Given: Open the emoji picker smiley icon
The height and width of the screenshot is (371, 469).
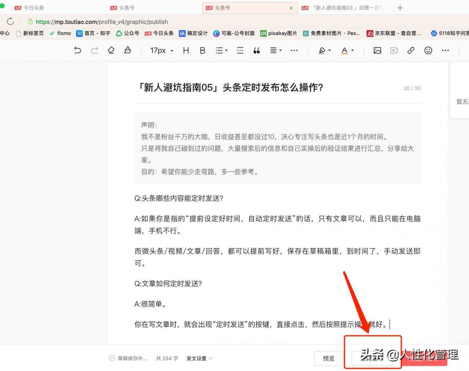Looking at the screenshot, I should click(428, 50).
